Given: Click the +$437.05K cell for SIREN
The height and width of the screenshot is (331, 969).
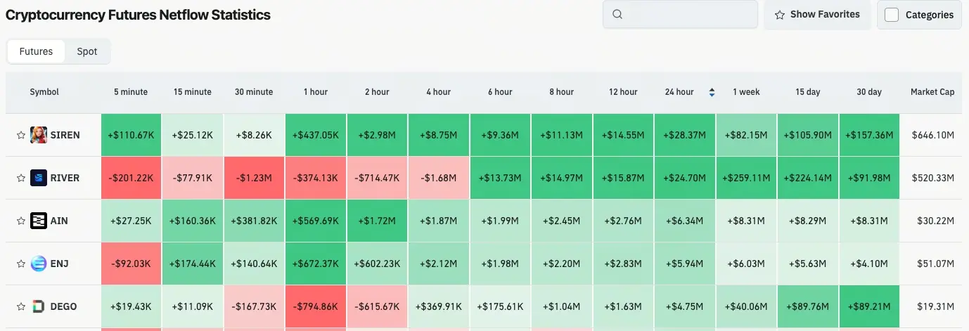Looking at the screenshot, I should coord(316,135).
